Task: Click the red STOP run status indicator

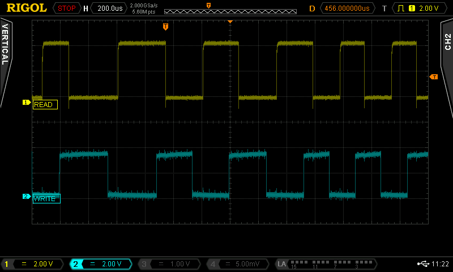Action: (x=66, y=8)
